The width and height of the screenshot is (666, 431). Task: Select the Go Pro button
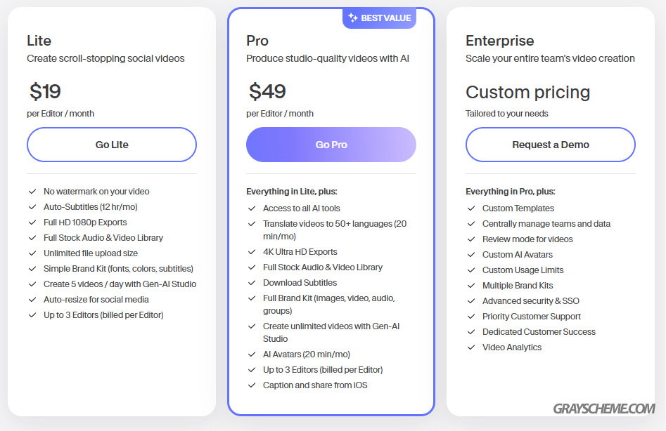coord(331,145)
